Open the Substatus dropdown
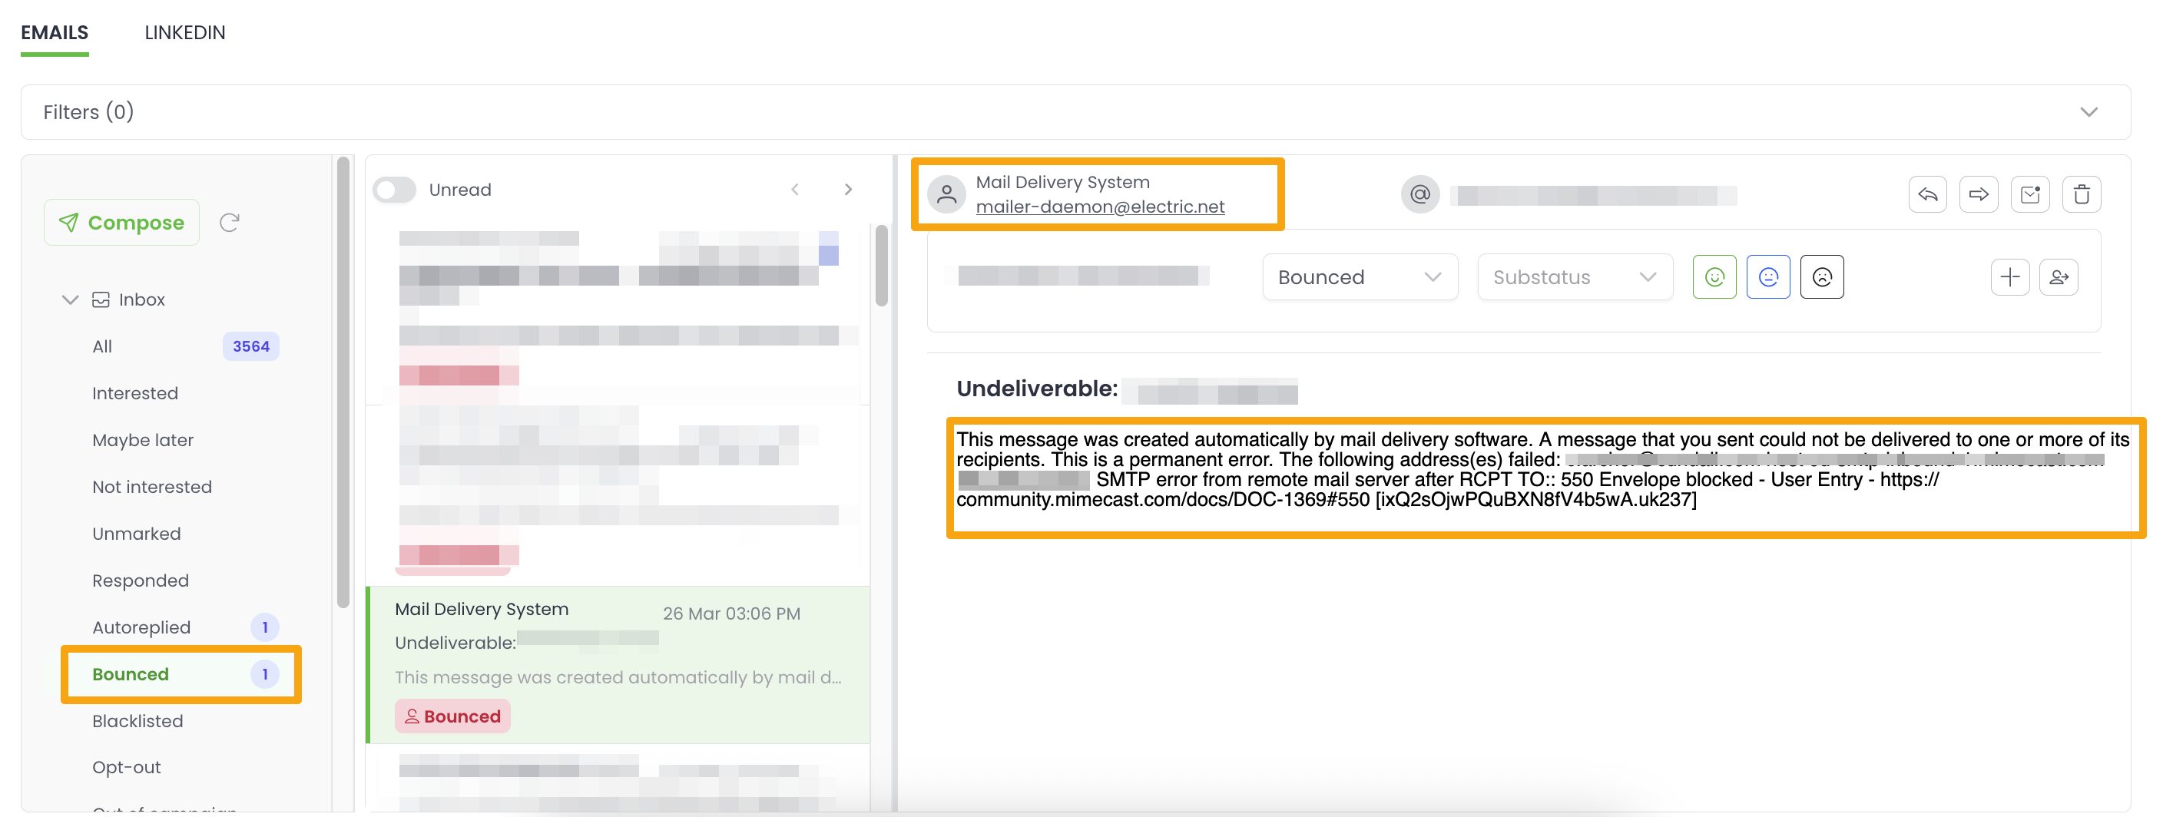The width and height of the screenshot is (2163, 817). click(x=1575, y=276)
